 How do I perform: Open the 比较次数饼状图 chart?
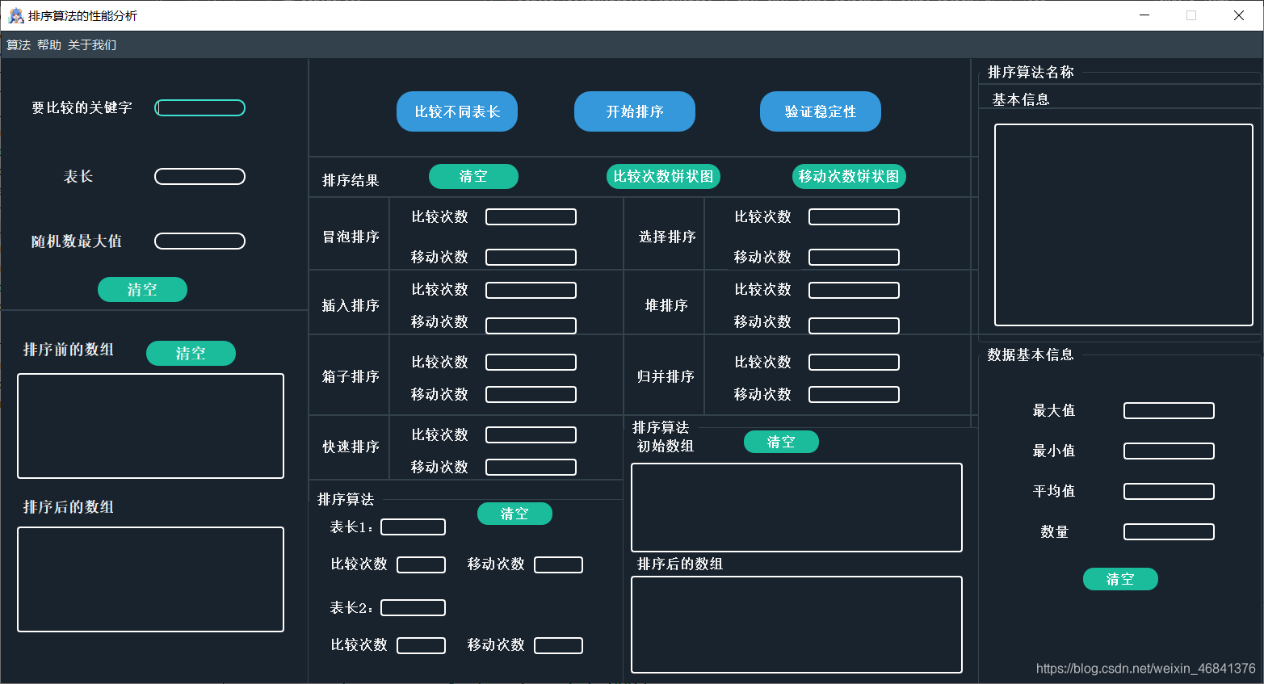663,177
